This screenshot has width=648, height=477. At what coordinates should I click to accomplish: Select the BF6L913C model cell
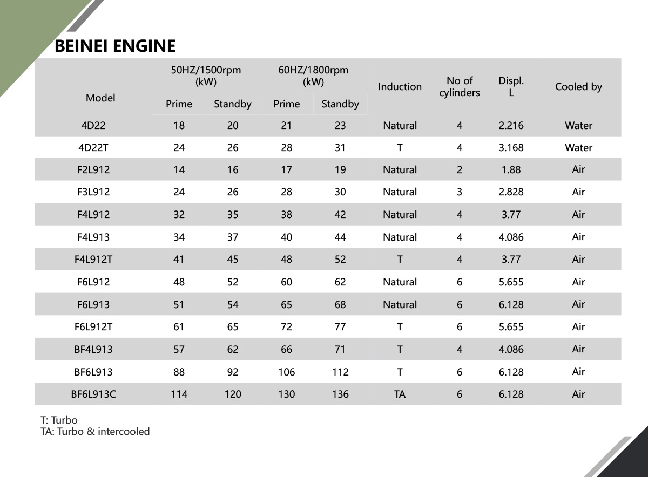pos(93,394)
